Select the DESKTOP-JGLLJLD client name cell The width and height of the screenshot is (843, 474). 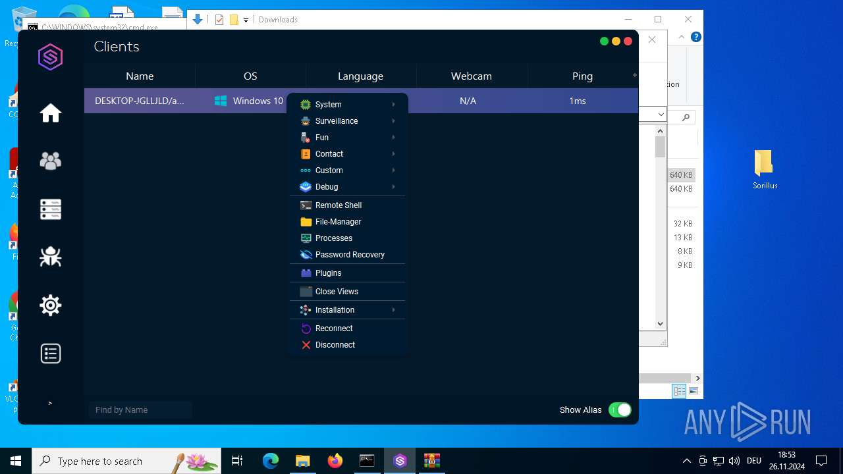(x=140, y=101)
